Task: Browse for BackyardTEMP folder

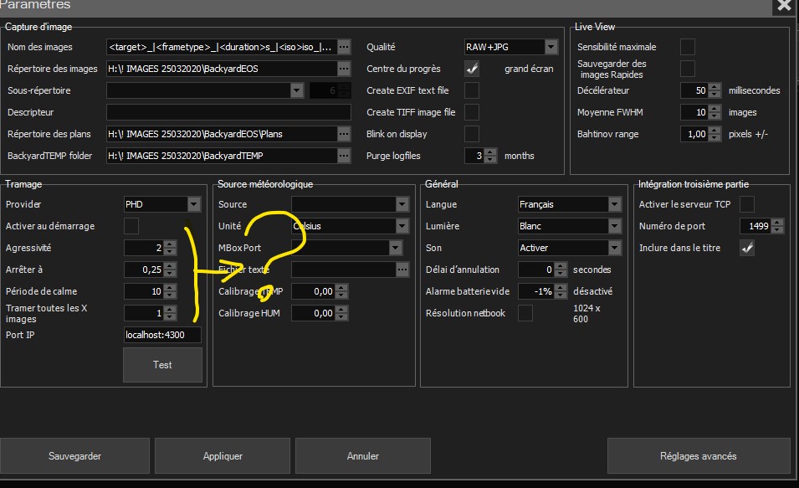Action: pyautogui.click(x=344, y=156)
